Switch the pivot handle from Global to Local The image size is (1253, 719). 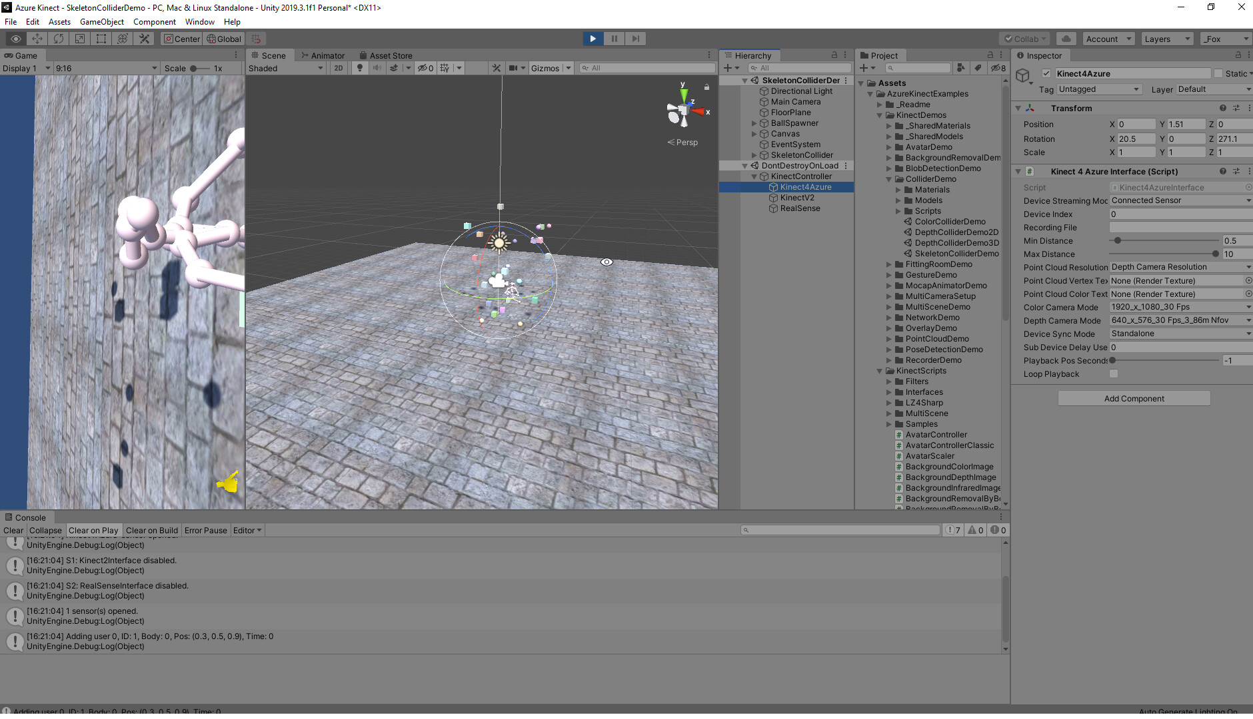[x=224, y=39]
